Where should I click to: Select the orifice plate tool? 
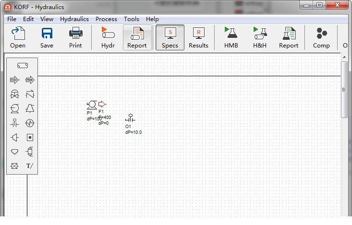15,123
